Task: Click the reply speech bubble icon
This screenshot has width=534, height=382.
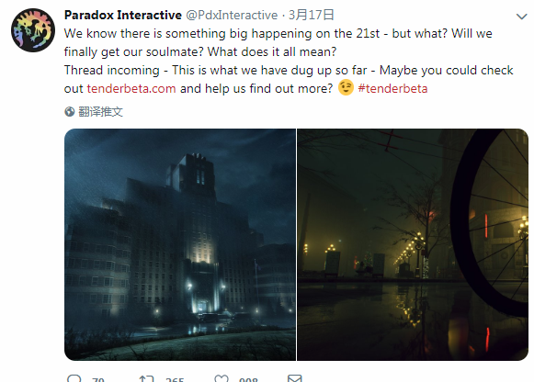Action: (x=74, y=378)
